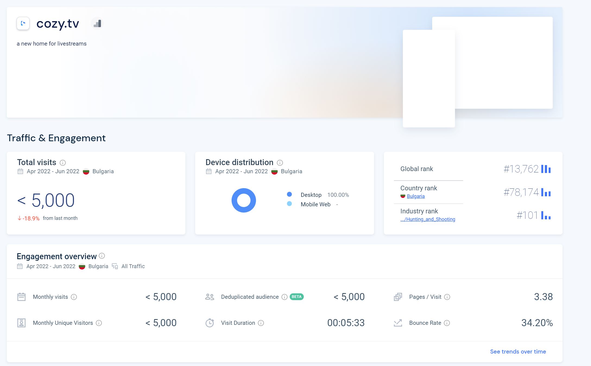Open info tooltip for Pages / Visit
591x366 pixels.
(447, 297)
